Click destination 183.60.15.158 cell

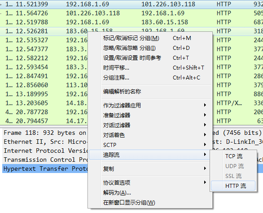(165, 22)
